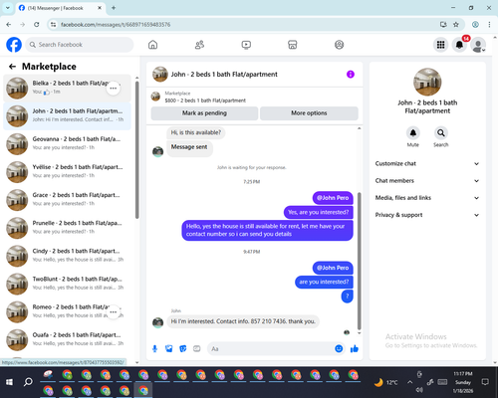Open Yvëllise 2 beds conversation
The width and height of the screenshot is (498, 398).
click(x=67, y=172)
